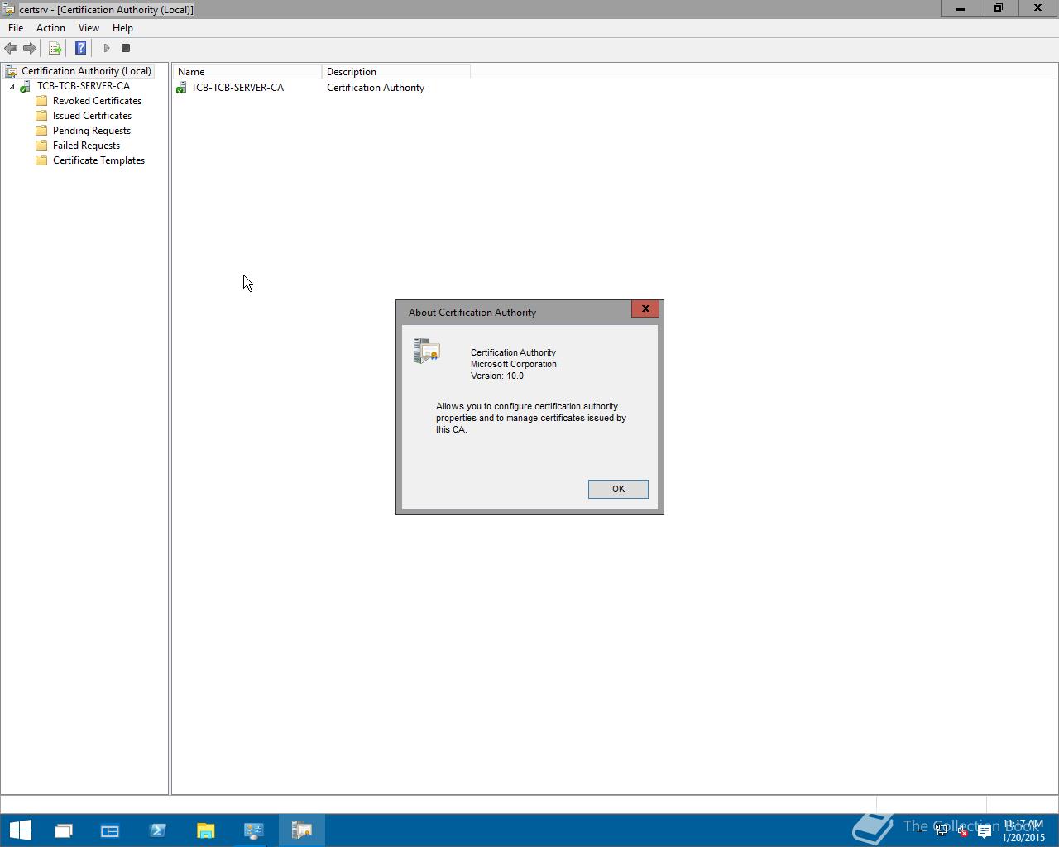Select Failed Requests in the tree

86,146
